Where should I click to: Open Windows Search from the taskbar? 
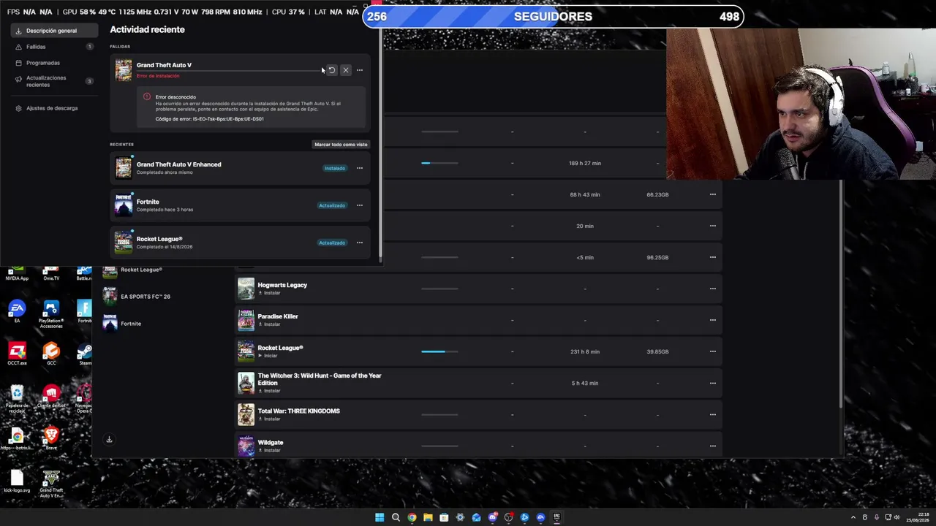coord(396,517)
